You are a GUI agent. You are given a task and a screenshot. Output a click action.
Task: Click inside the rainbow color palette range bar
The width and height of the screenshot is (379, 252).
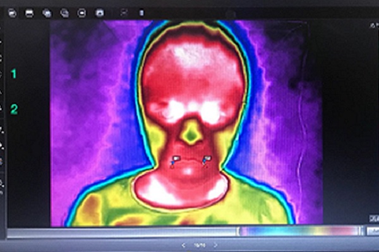point(299,231)
